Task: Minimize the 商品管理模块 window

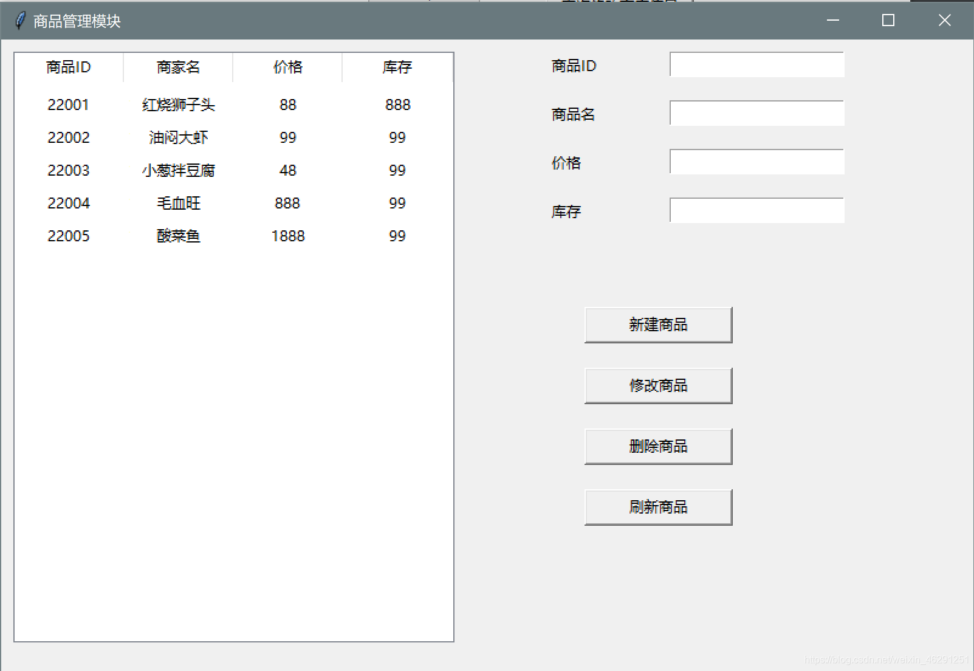Action: click(833, 20)
